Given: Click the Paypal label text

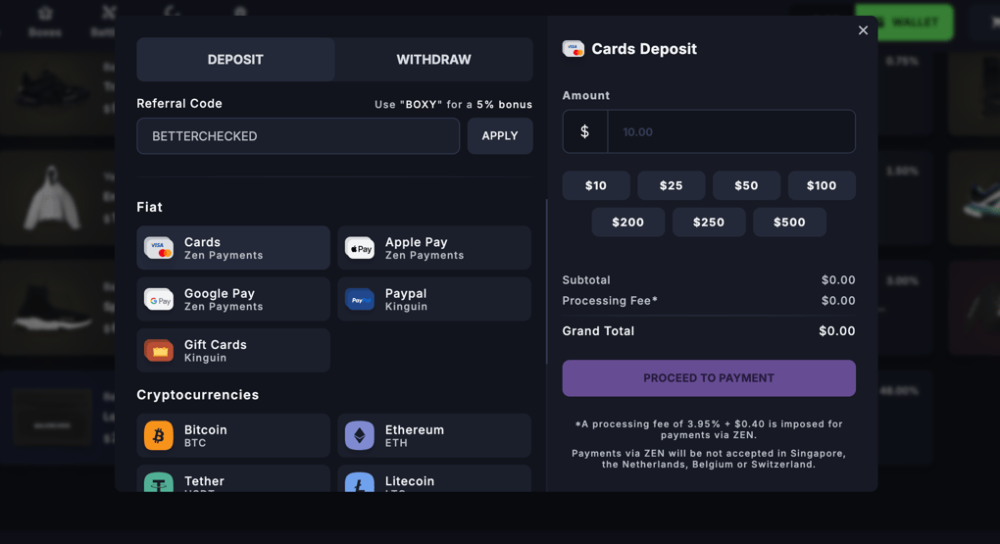Looking at the screenshot, I should pos(406,293).
